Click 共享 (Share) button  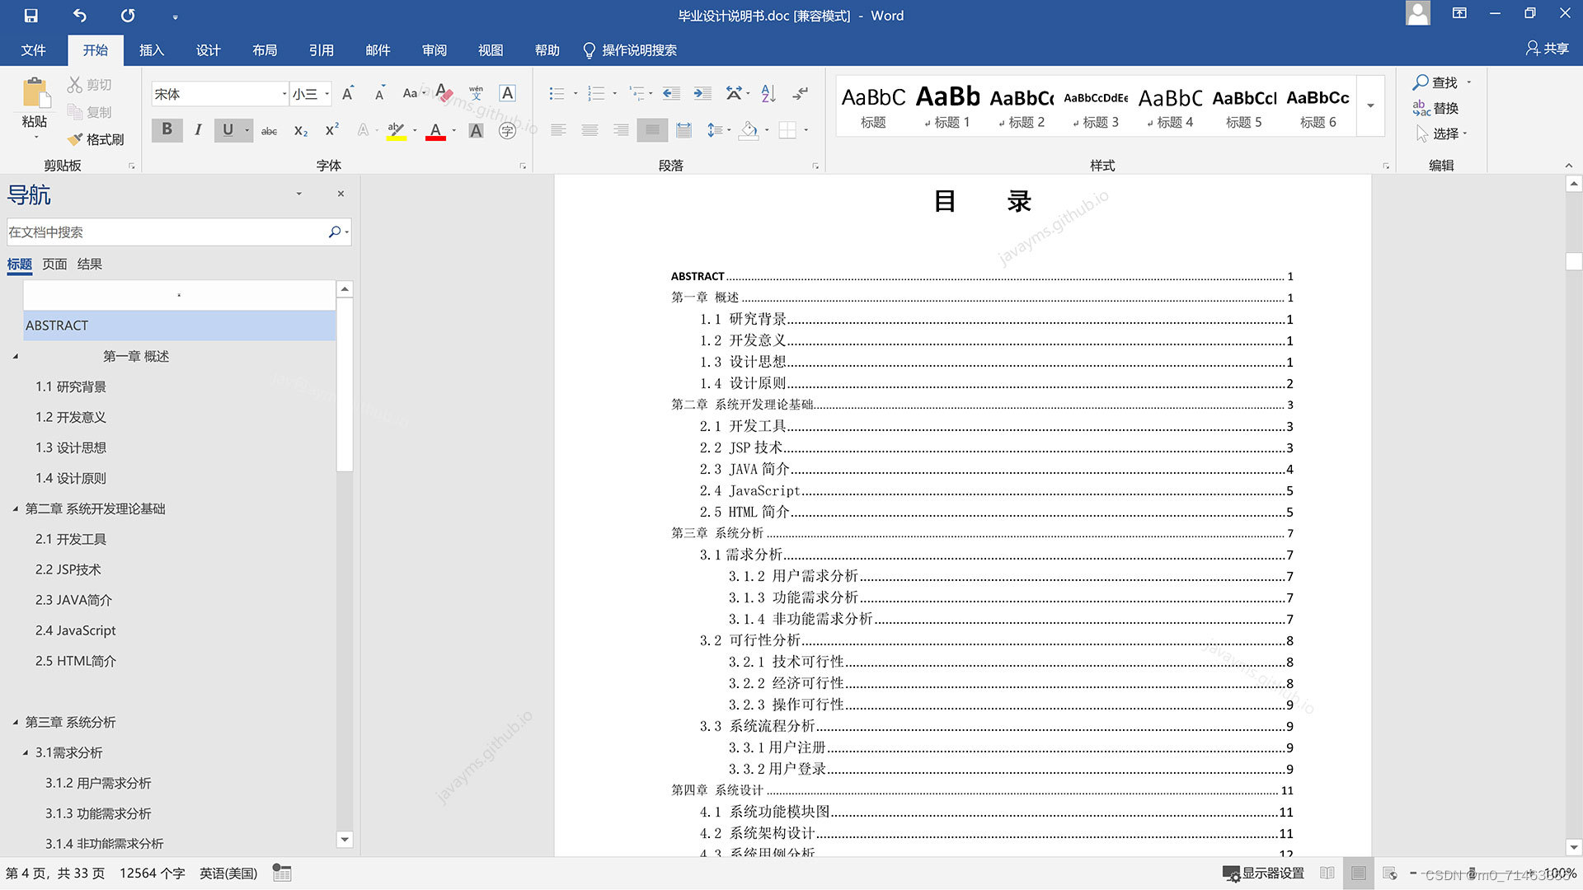pos(1547,49)
